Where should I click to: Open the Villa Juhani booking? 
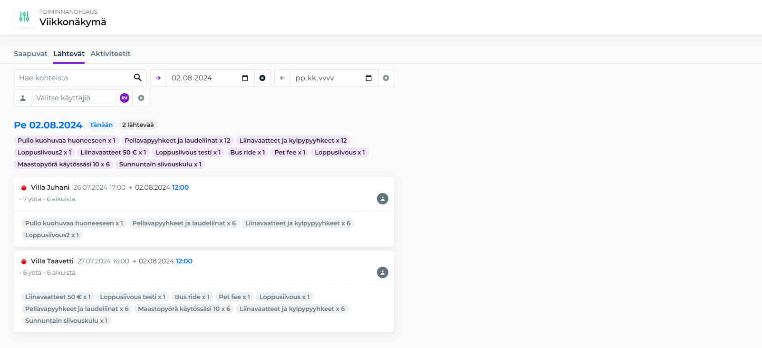(50, 187)
